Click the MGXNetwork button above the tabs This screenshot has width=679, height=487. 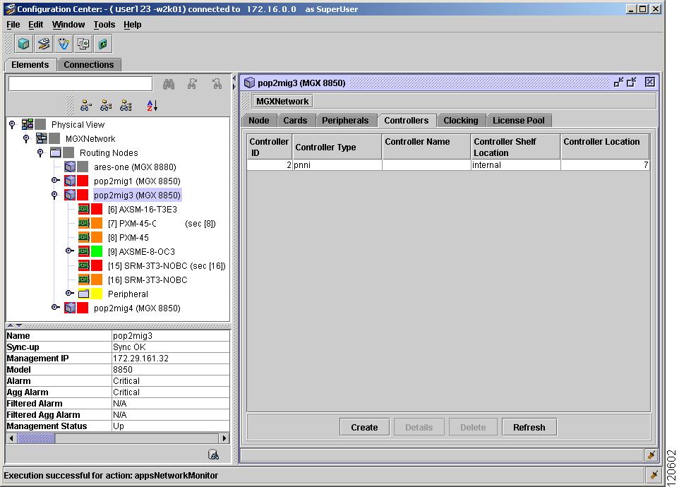click(x=282, y=102)
